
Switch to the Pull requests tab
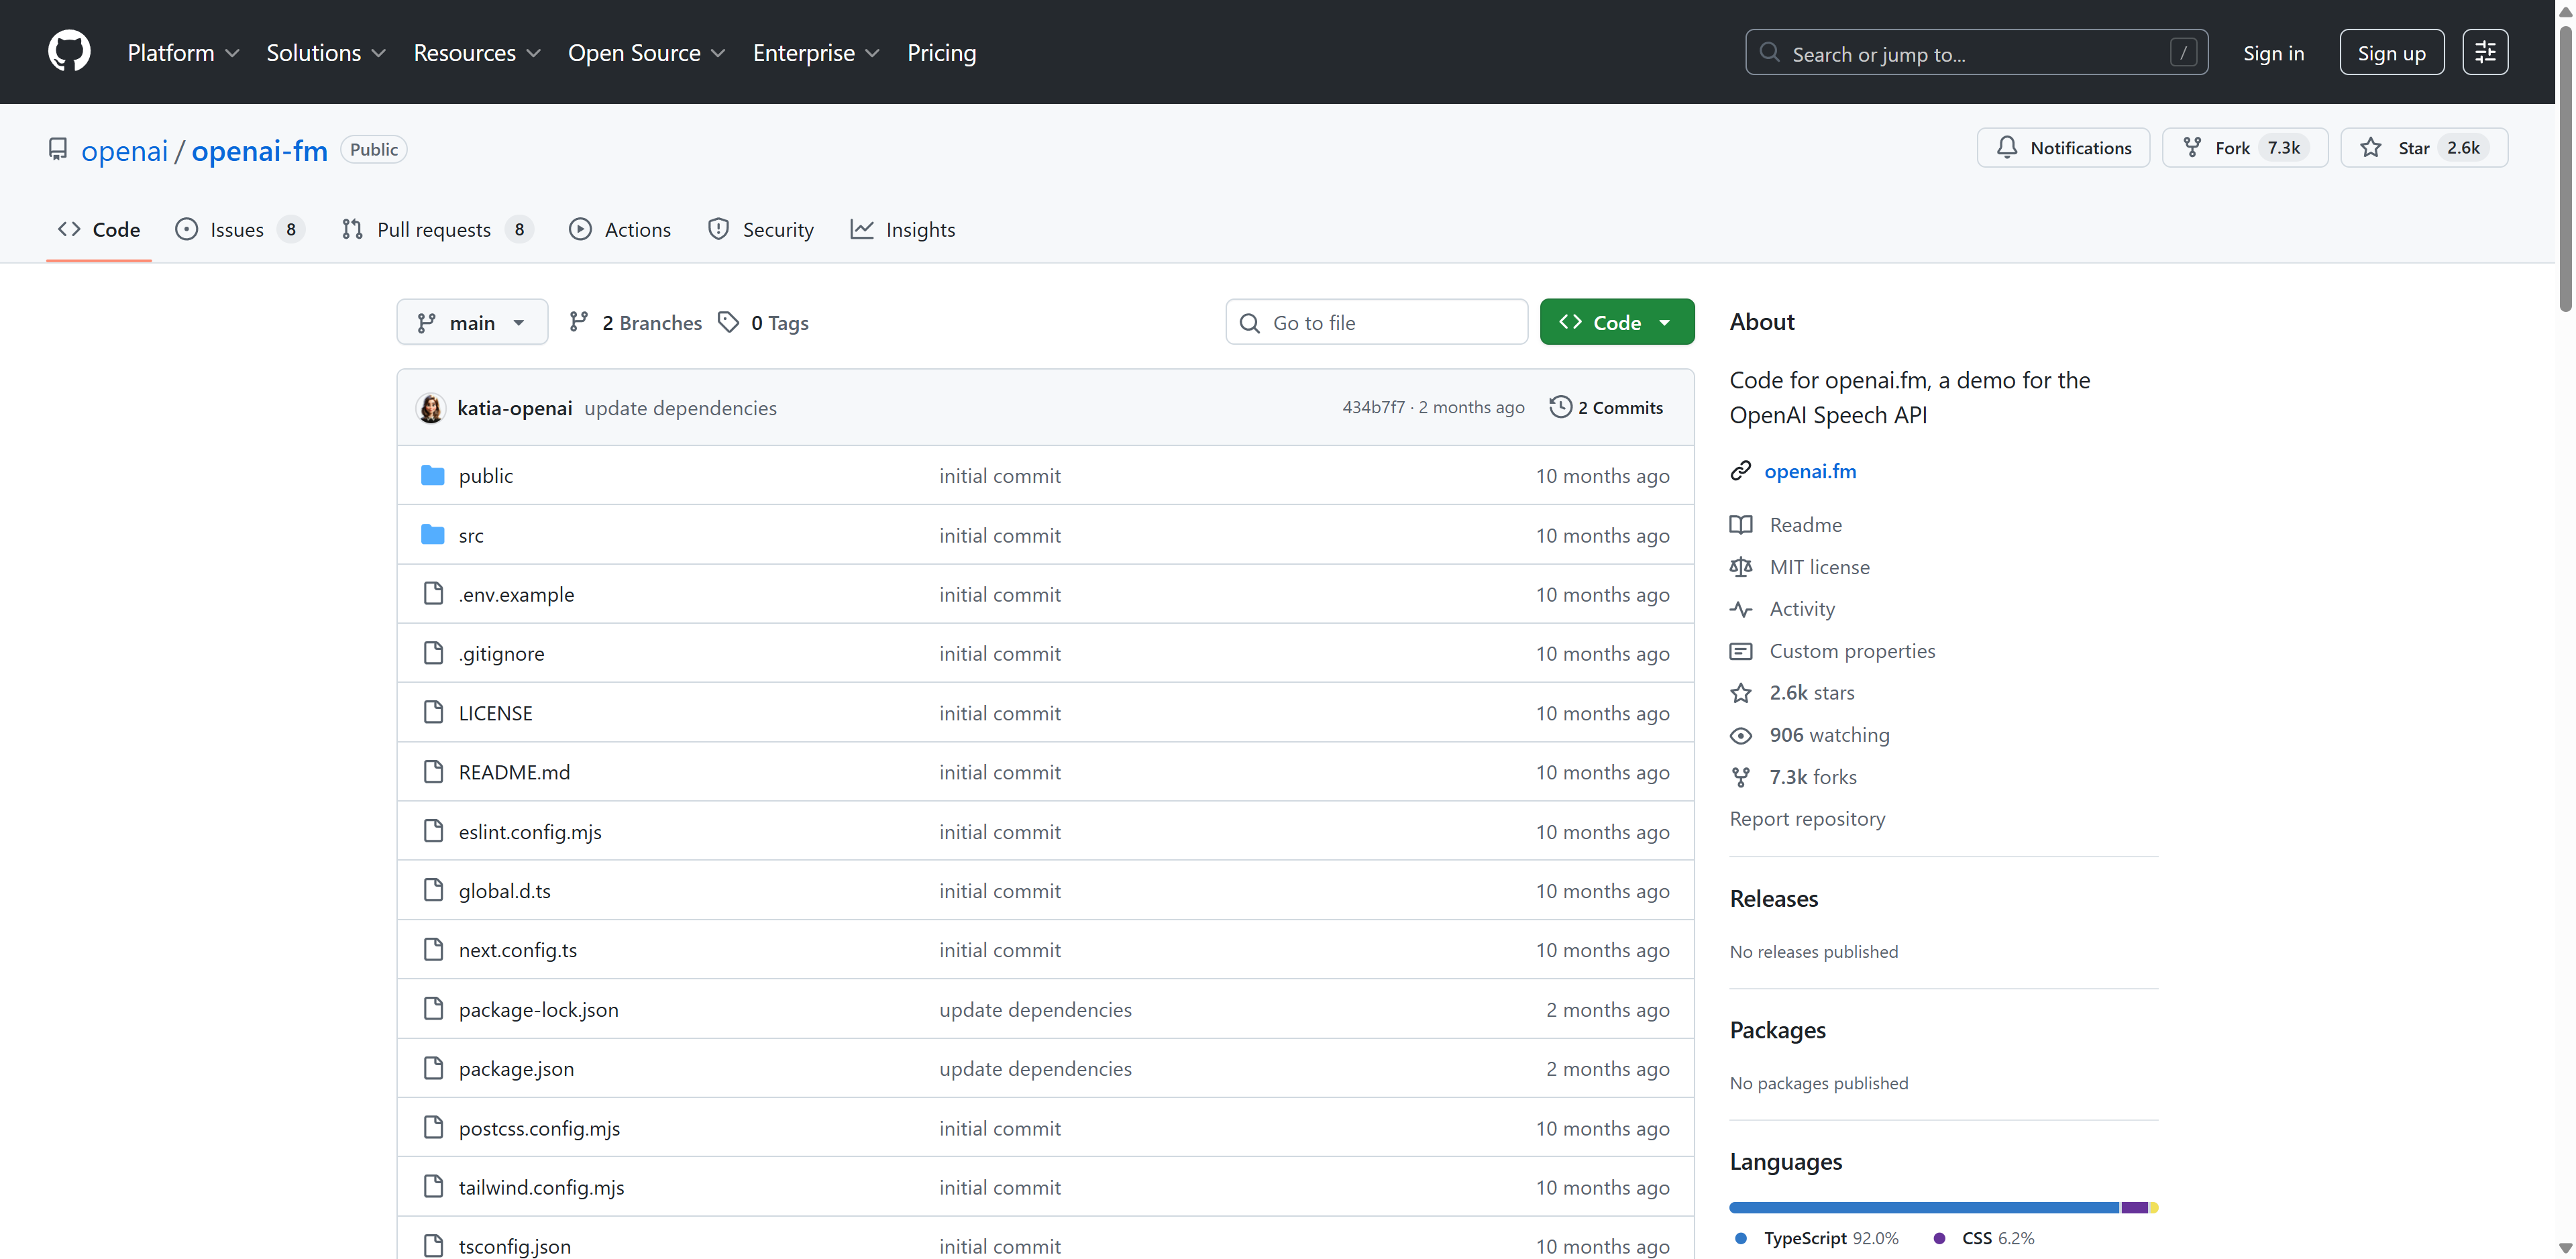pyautogui.click(x=434, y=229)
